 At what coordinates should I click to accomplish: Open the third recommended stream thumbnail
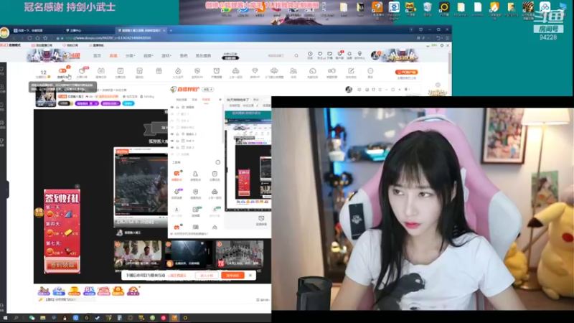point(239,254)
